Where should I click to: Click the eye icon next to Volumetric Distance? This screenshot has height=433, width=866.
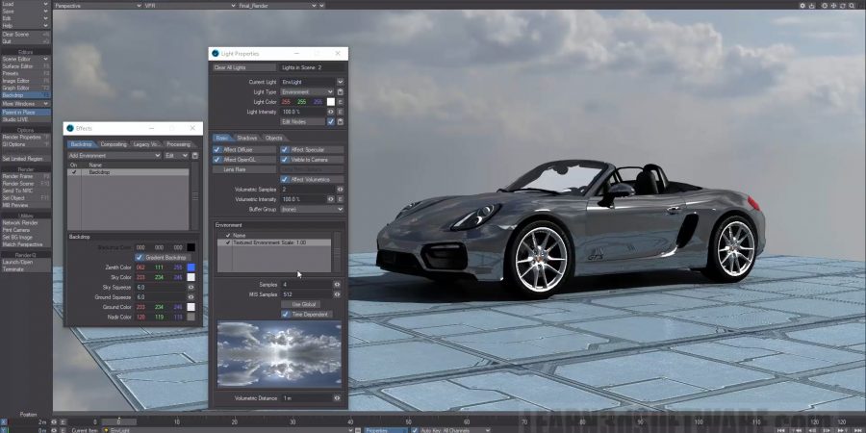(337, 397)
